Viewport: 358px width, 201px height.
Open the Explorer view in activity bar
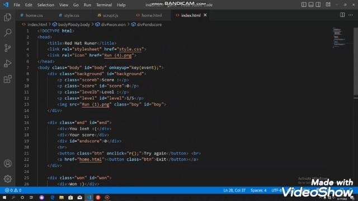7,17
